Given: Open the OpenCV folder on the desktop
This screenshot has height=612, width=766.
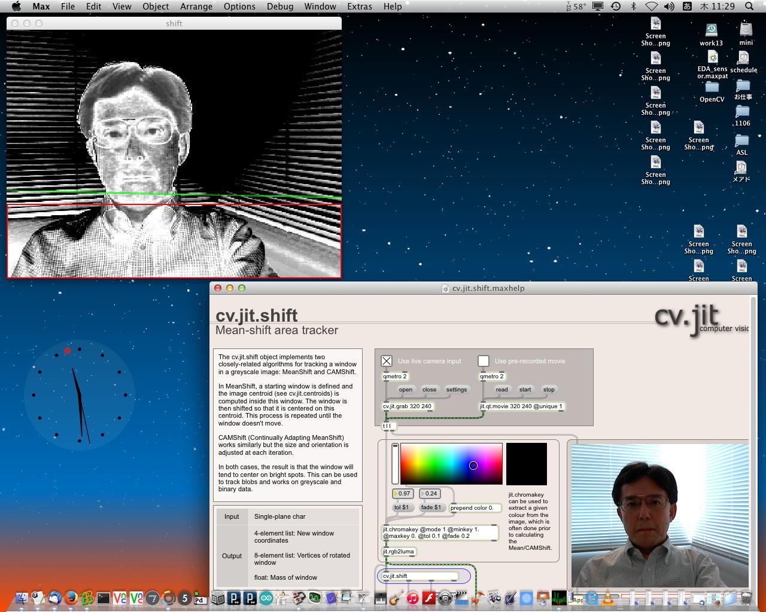Looking at the screenshot, I should click(712, 88).
